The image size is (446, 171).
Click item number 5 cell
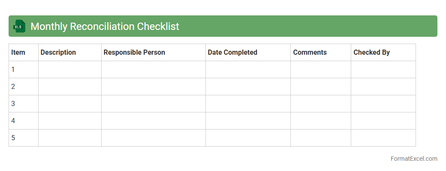pyautogui.click(x=23, y=138)
